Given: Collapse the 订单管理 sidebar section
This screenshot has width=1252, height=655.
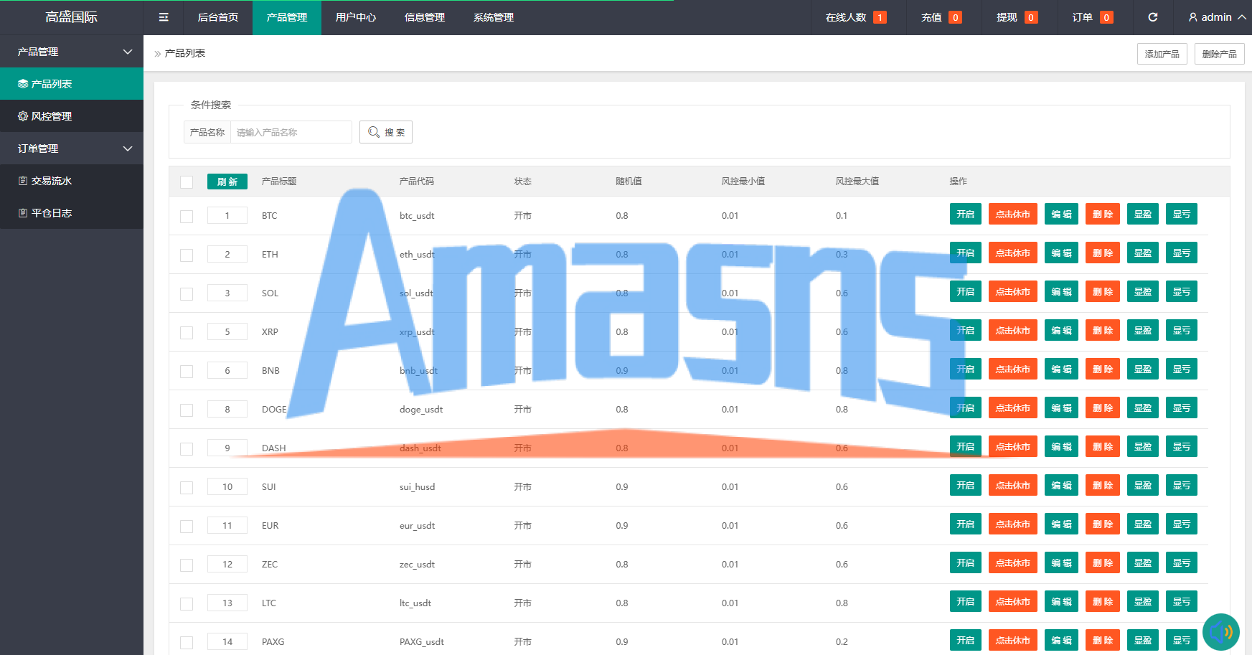Looking at the screenshot, I should pos(128,149).
